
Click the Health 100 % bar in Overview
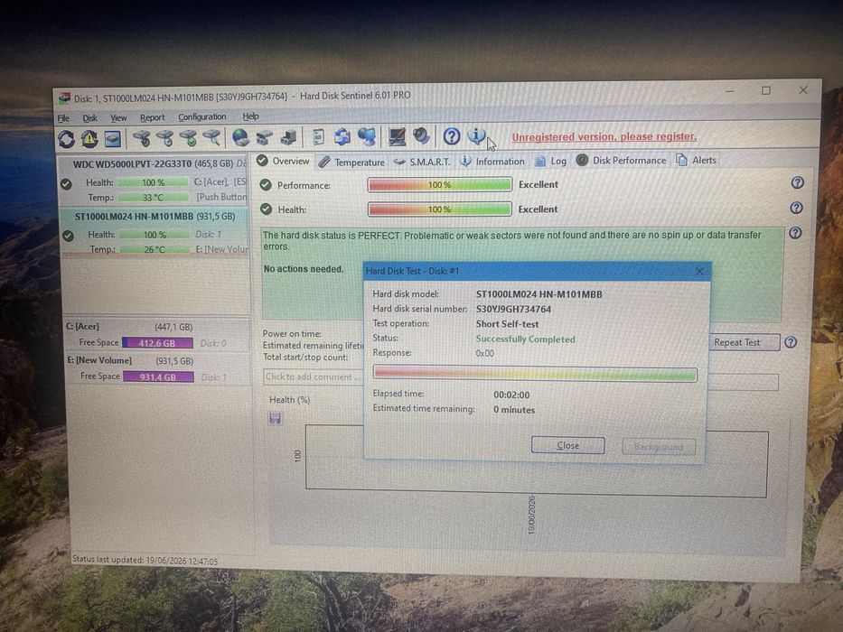click(x=440, y=209)
